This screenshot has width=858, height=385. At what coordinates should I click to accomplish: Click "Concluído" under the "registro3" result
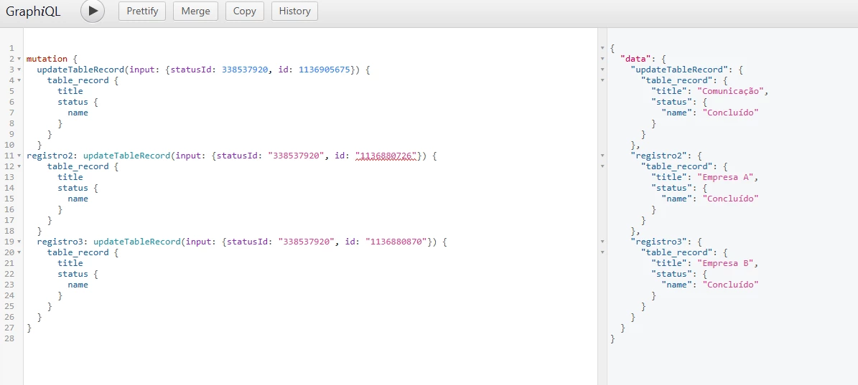[x=730, y=285]
